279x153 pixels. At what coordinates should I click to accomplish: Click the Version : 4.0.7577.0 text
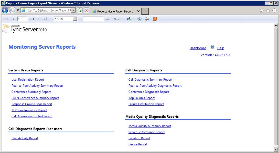215,55
